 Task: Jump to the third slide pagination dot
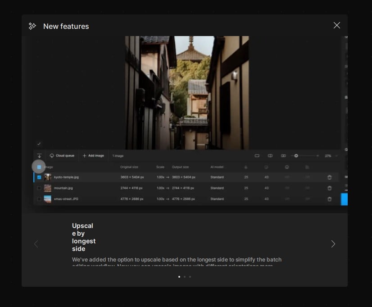(190, 277)
